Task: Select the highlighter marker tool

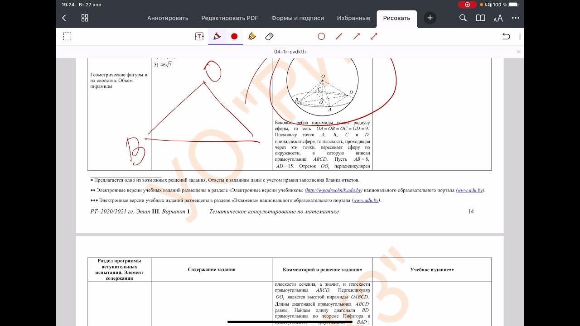Action: [252, 36]
